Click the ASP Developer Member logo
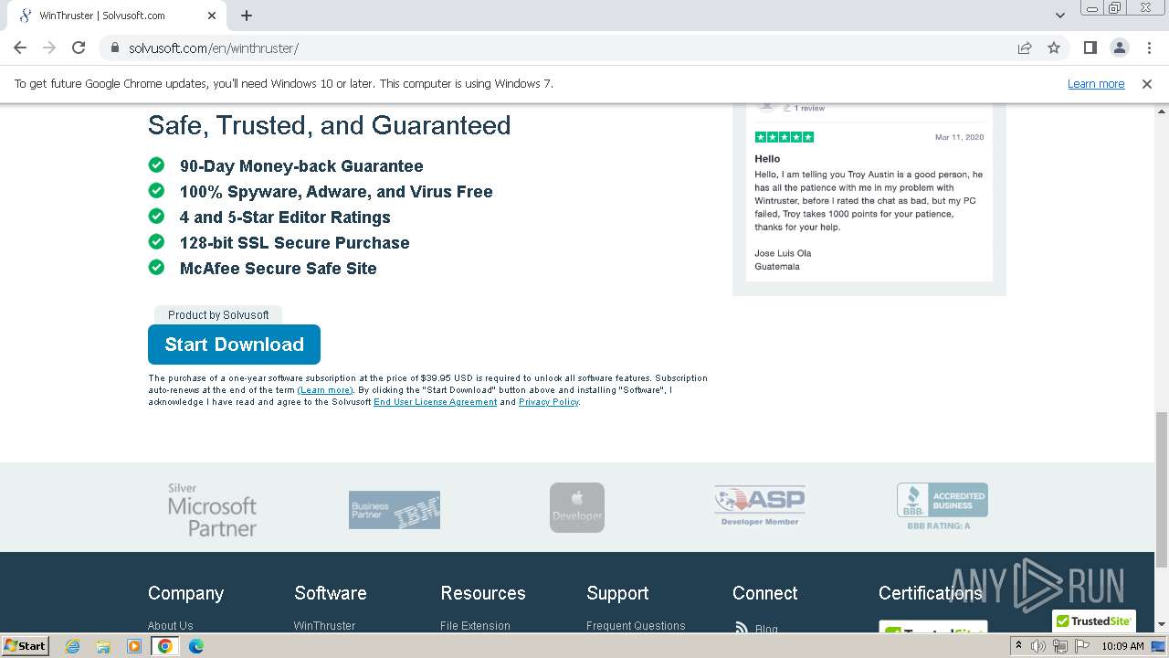Screen dimensions: 1169x658 click(x=760, y=505)
